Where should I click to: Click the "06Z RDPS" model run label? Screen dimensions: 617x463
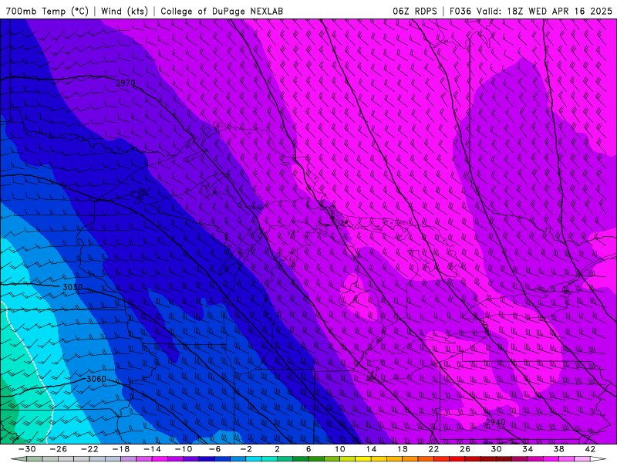415,11
